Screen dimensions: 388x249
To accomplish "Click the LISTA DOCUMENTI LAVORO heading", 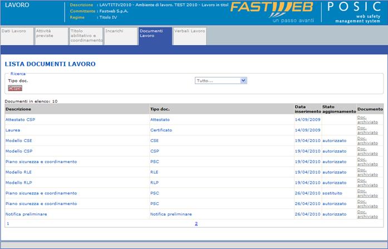I will tap(50, 64).
